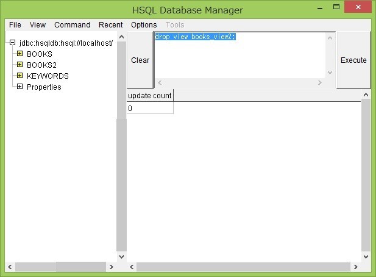
Task: Click the result grid vertical scrollbar thumb
Action: click(366, 175)
